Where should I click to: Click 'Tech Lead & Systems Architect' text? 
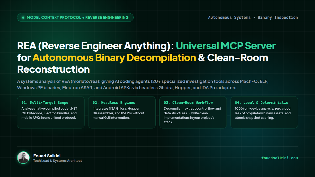57,160
